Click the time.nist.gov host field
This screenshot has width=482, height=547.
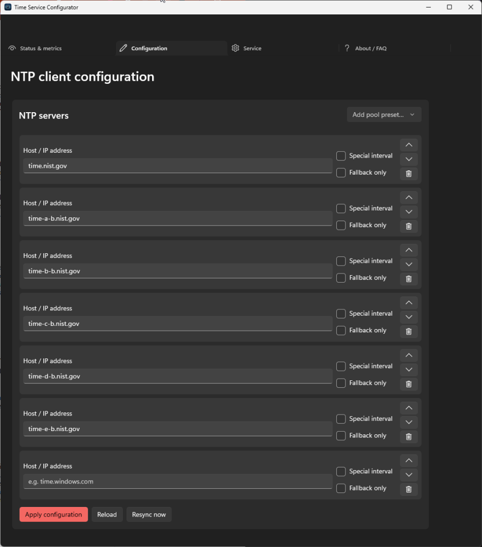pos(178,166)
